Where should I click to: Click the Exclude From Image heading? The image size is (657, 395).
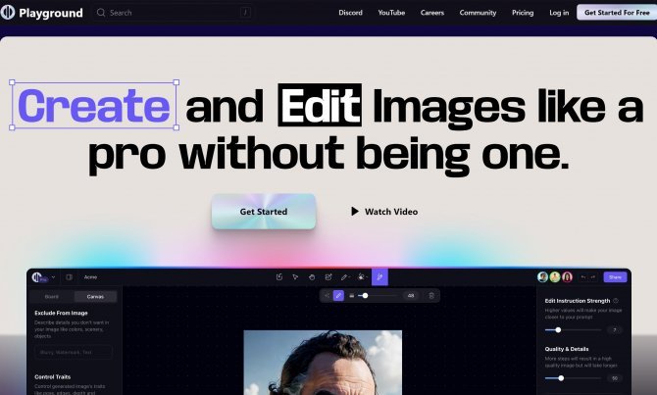61,313
